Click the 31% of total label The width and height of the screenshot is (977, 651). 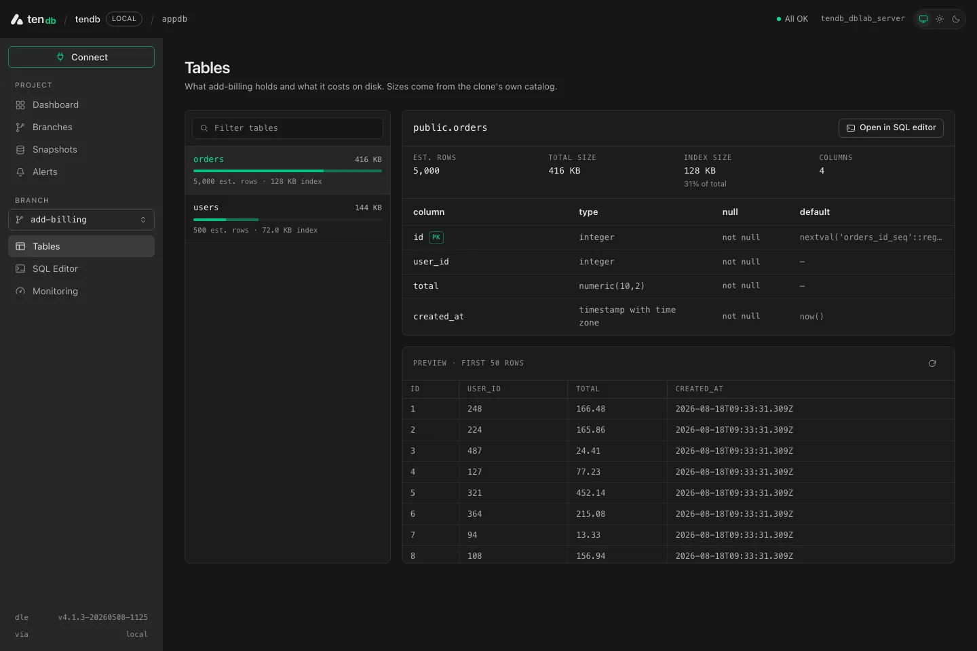coord(705,184)
